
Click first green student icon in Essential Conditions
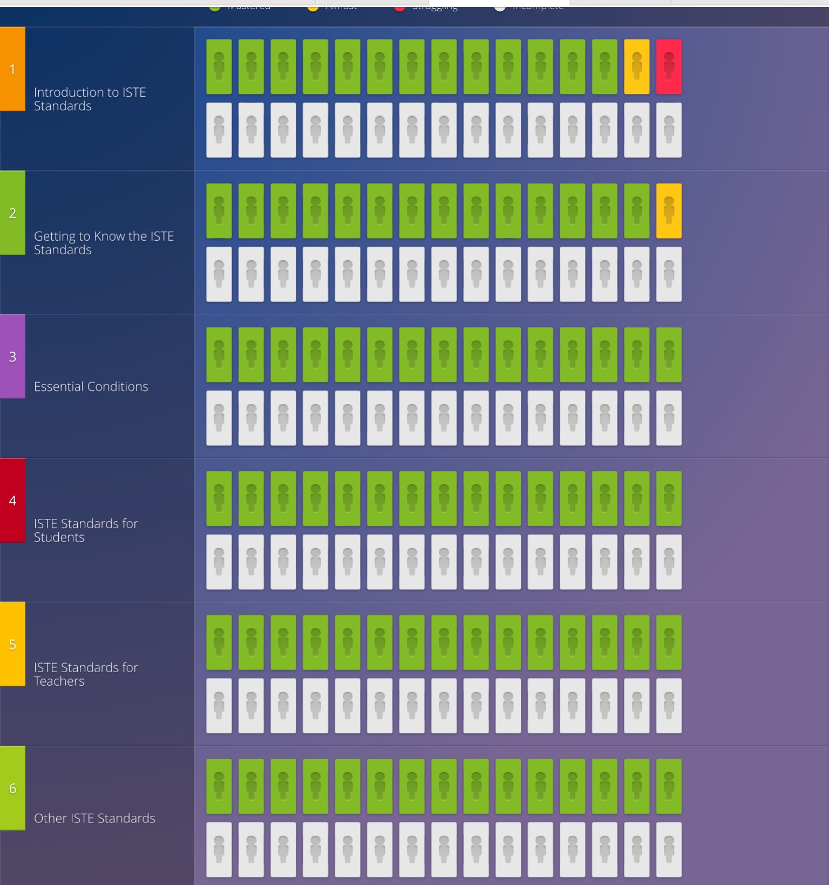(219, 355)
